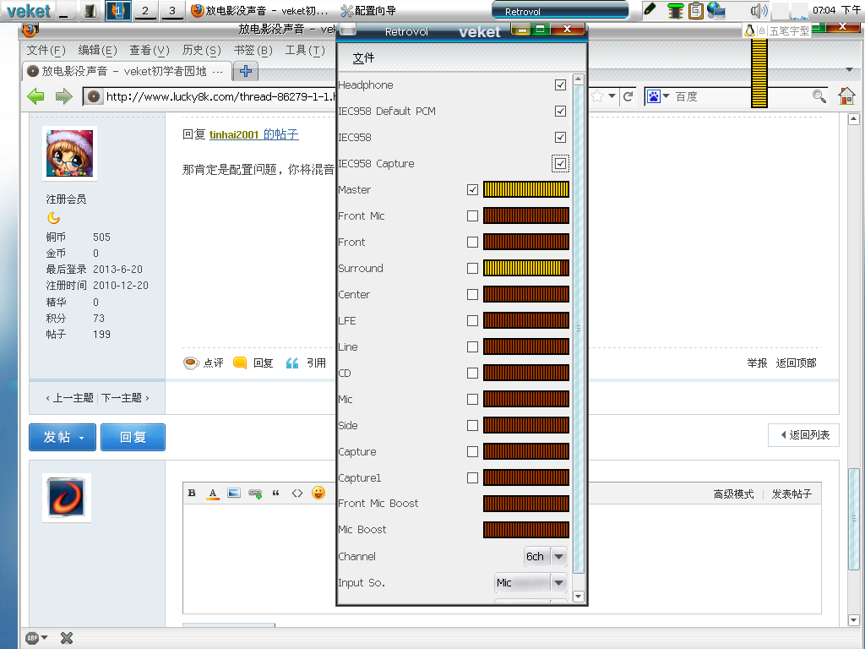Click the insert emoticon smiley icon
This screenshot has width=865, height=649.
coord(318,494)
